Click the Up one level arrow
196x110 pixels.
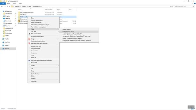click(x=9, y=6)
